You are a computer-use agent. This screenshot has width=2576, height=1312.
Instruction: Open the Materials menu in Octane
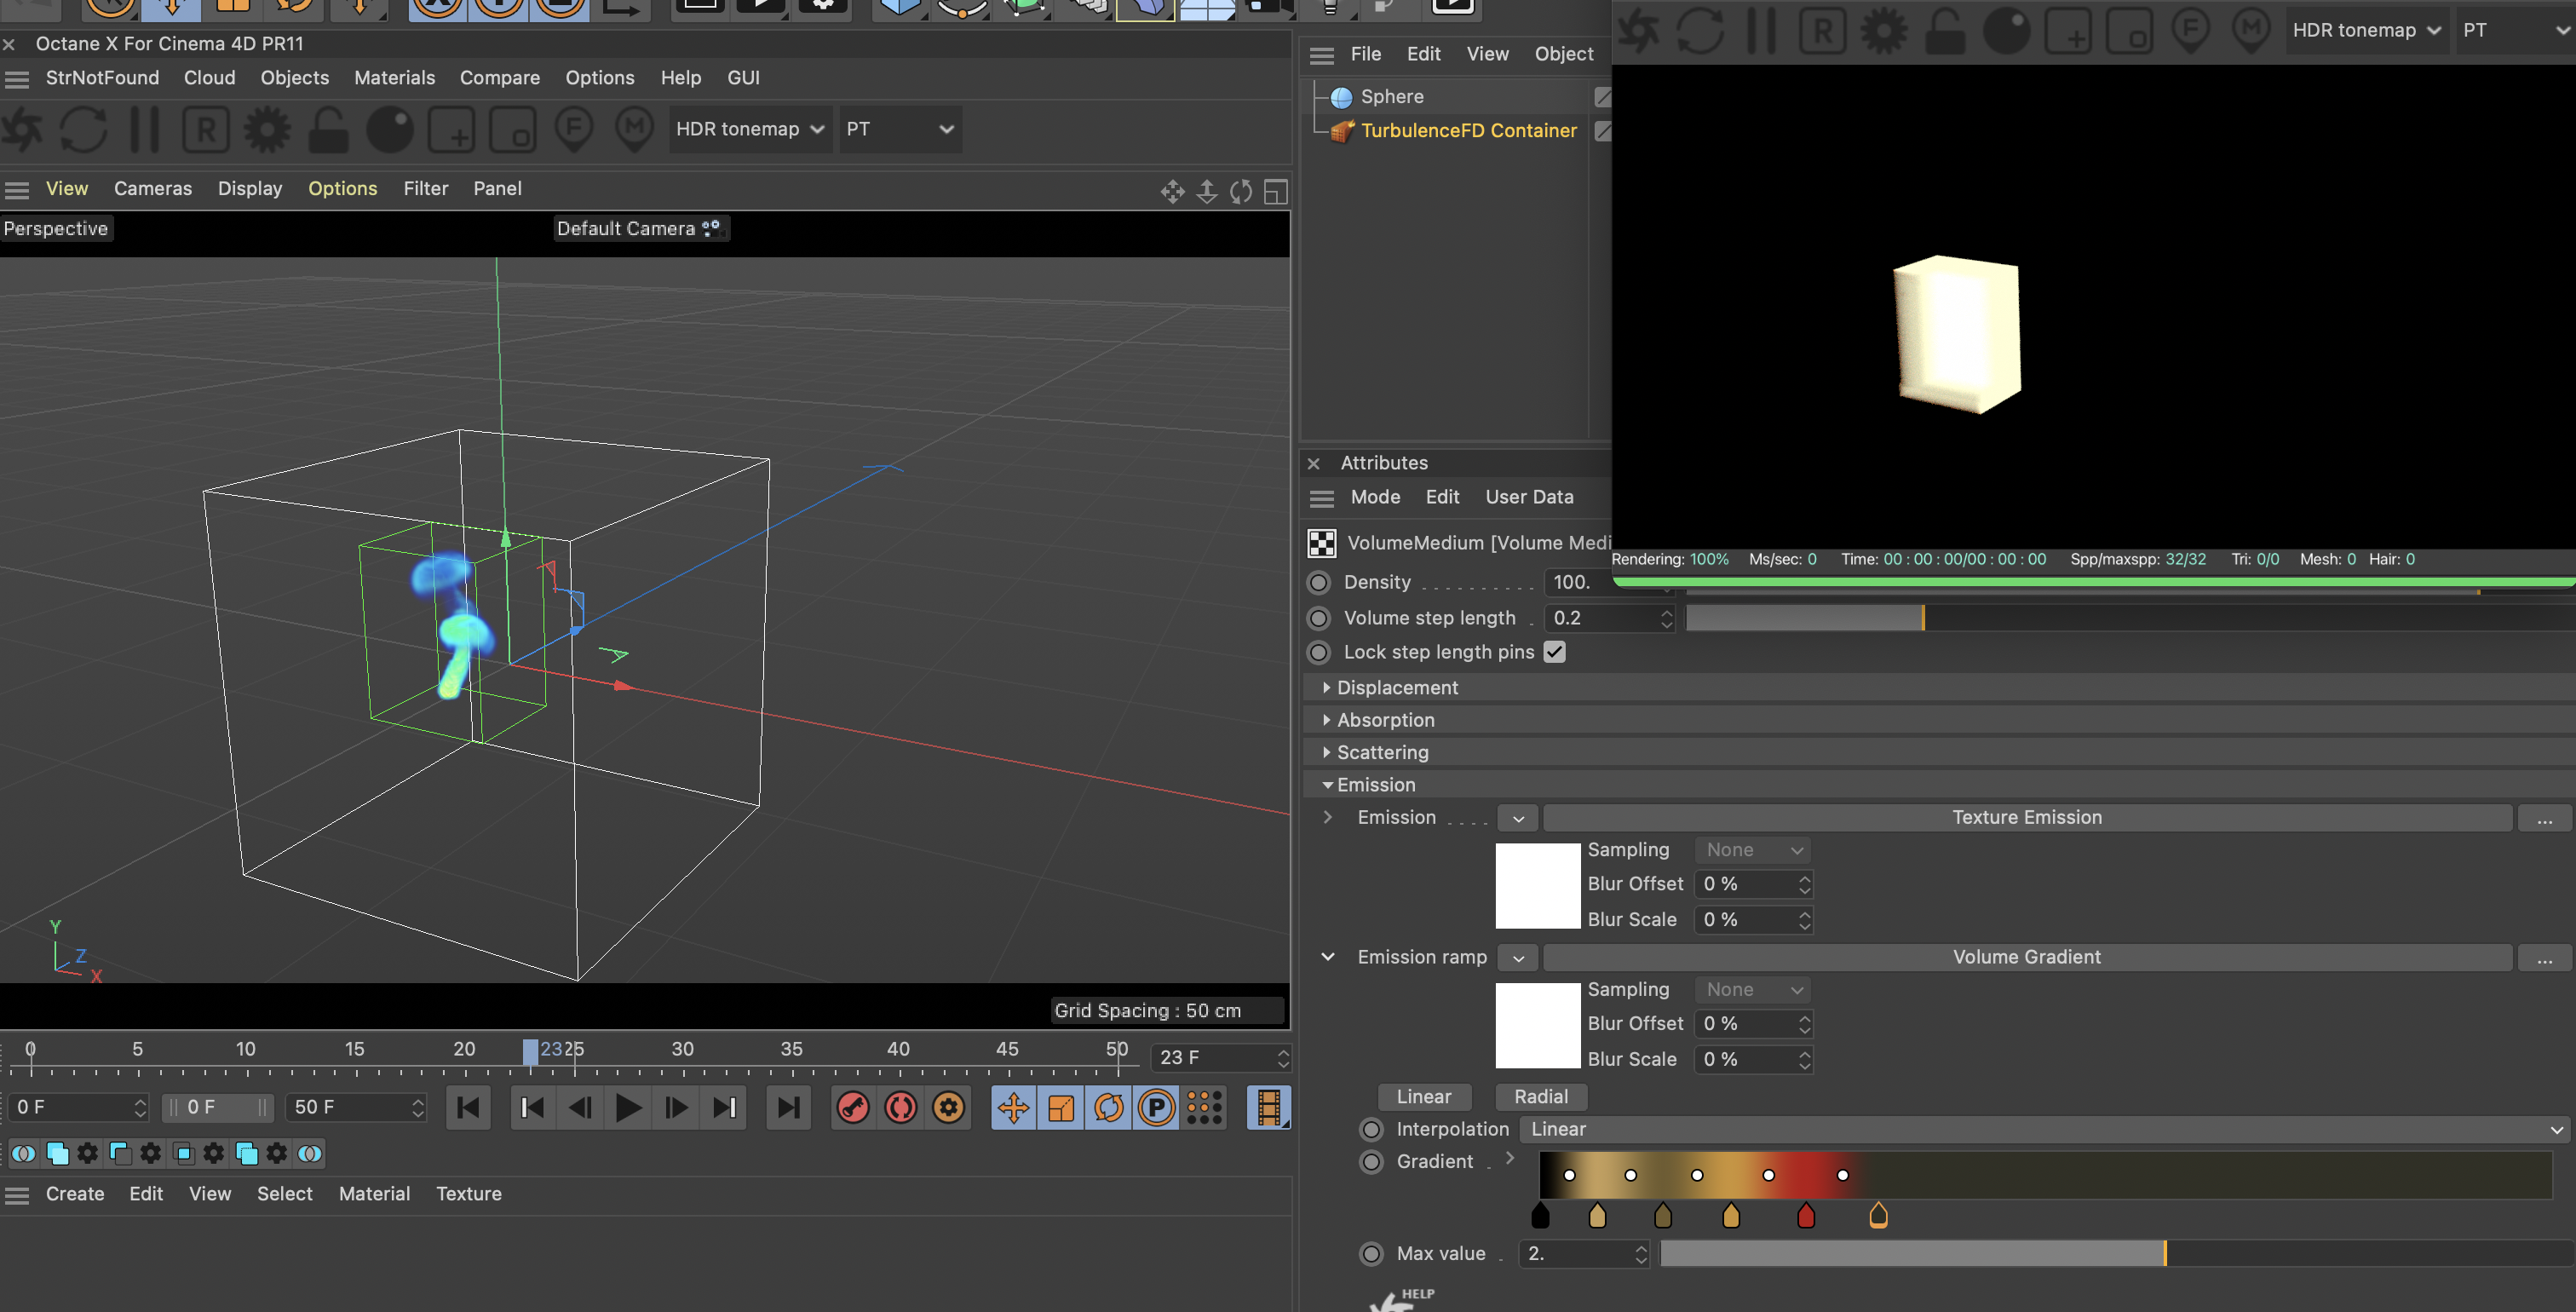[394, 78]
